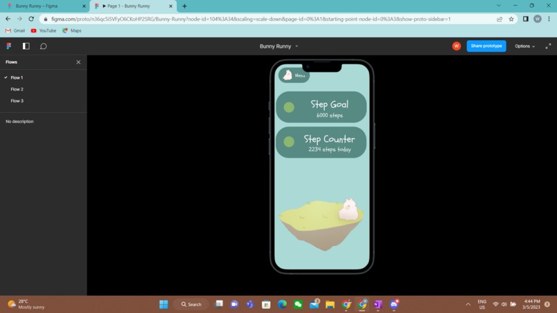Open the Chrome profile W avatar
The height and width of the screenshot is (313, 557).
[538, 19]
